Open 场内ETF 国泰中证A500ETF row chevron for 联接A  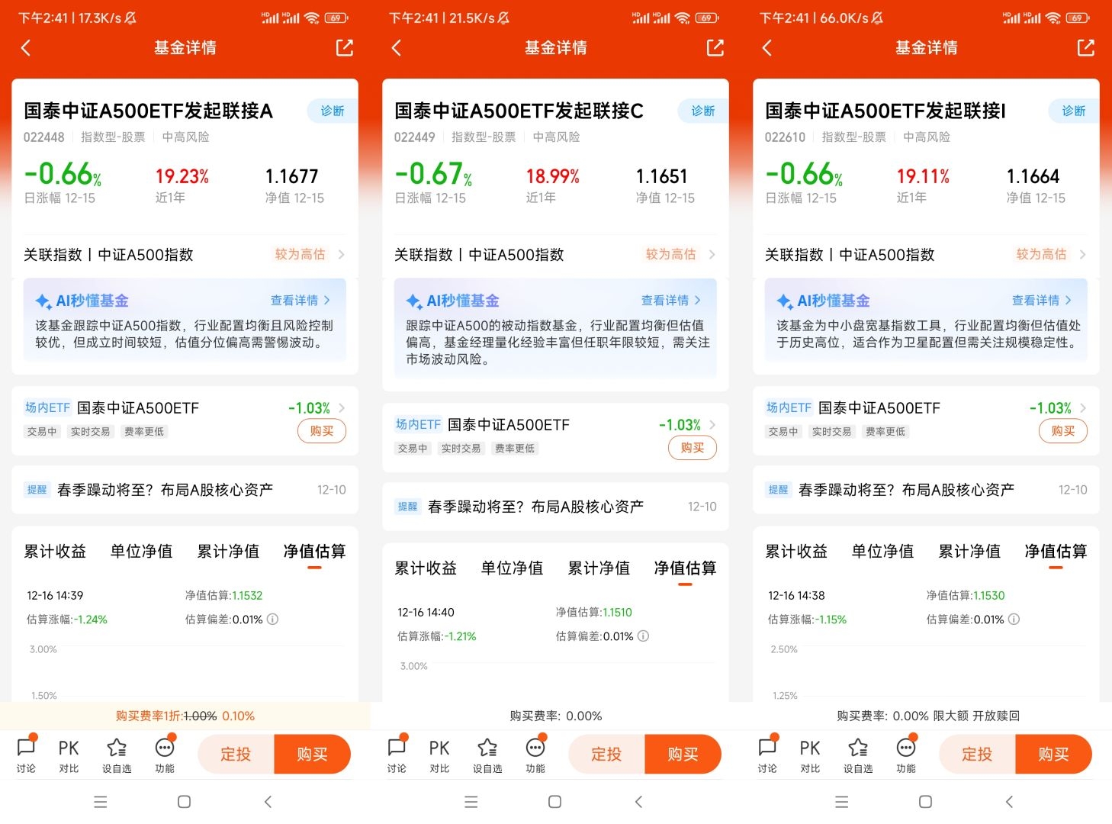click(x=342, y=408)
